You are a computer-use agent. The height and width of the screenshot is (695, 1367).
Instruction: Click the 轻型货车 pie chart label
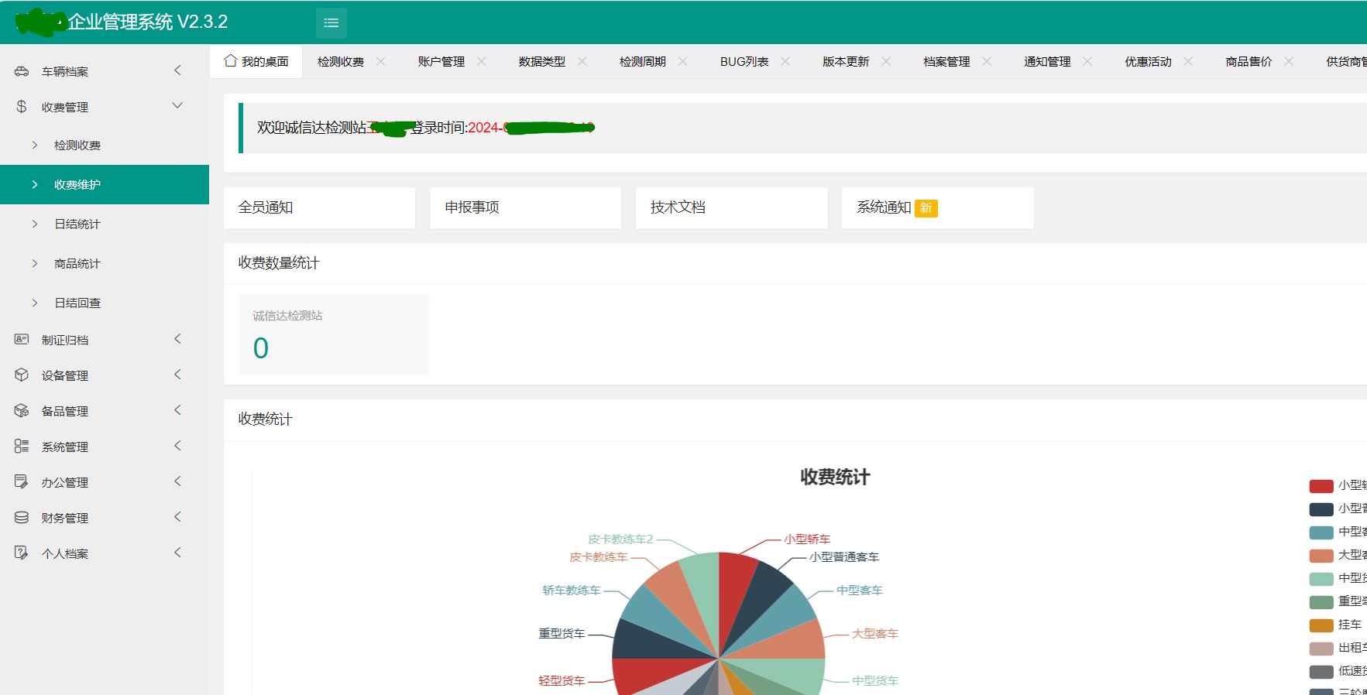pyautogui.click(x=562, y=680)
